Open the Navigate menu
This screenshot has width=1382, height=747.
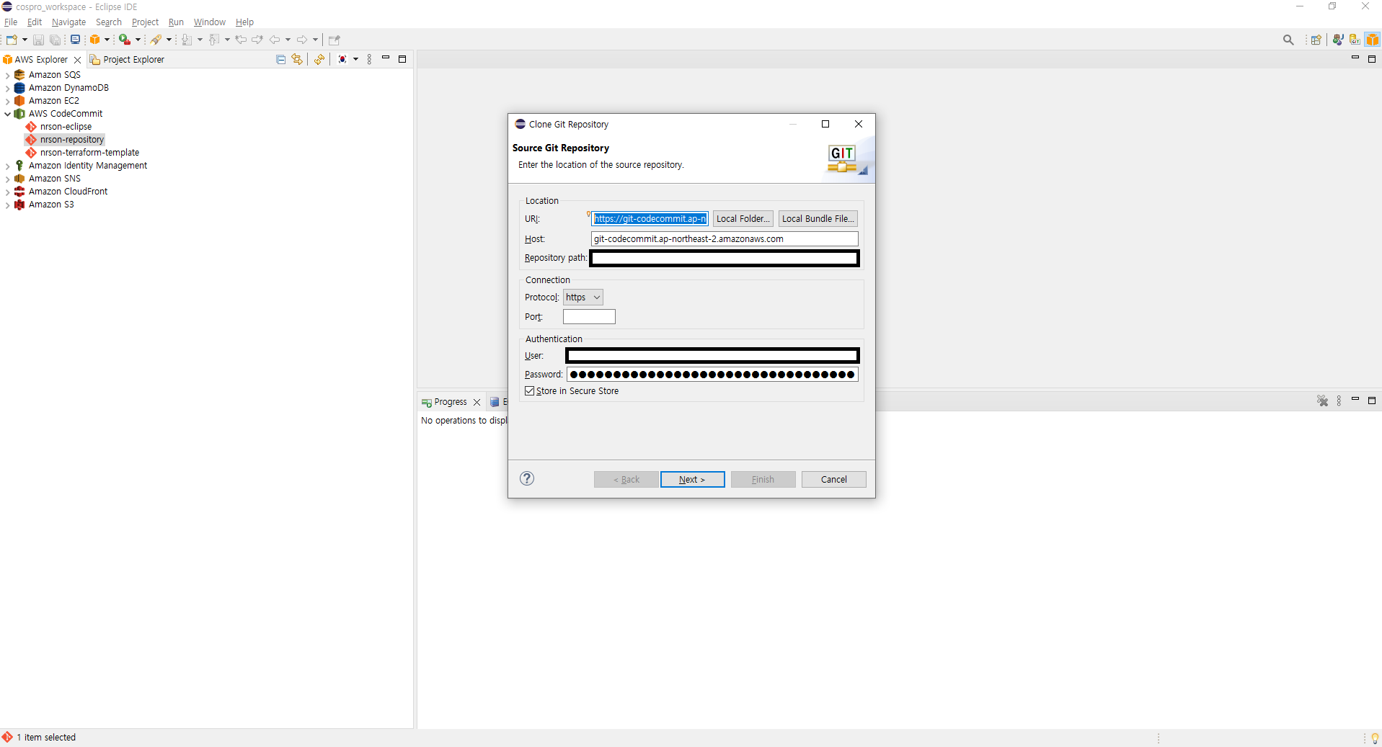pyautogui.click(x=68, y=22)
